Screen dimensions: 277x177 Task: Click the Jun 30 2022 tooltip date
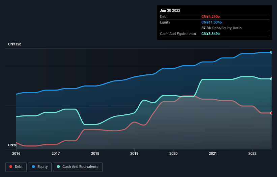tap(170, 10)
